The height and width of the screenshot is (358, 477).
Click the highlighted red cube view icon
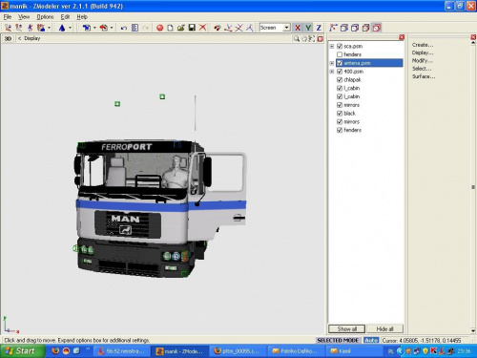click(x=377, y=28)
